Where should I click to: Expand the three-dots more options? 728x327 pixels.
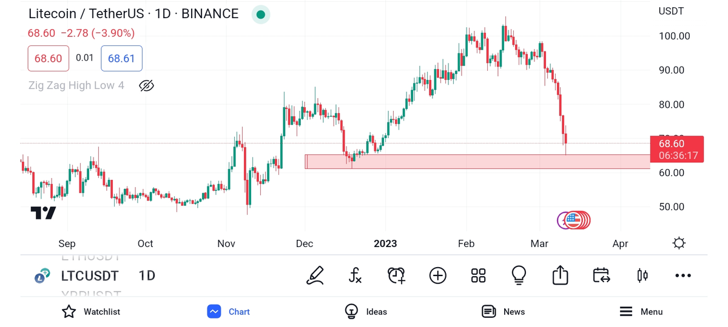[x=683, y=276]
